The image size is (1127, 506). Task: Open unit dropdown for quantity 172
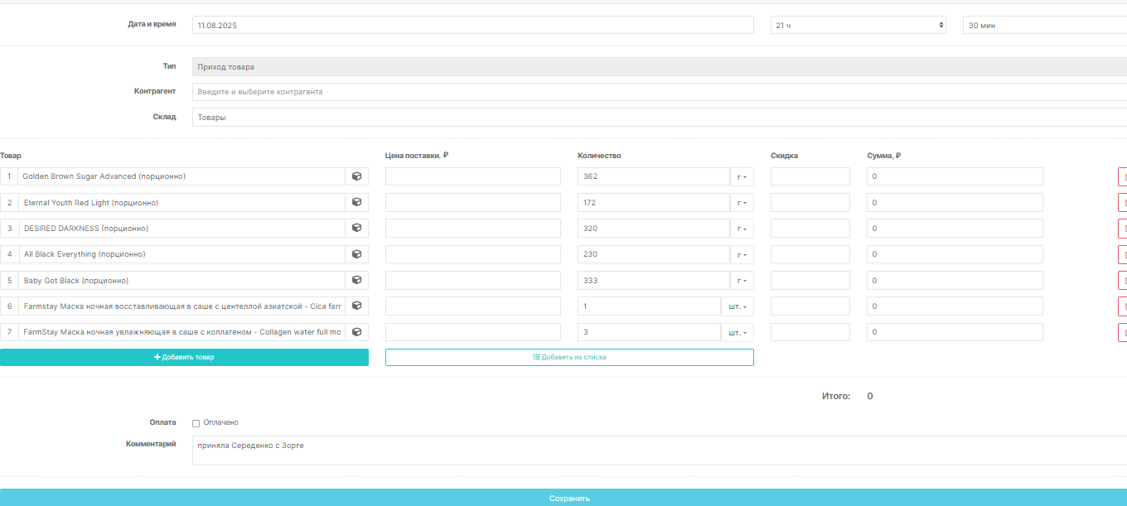tap(742, 202)
